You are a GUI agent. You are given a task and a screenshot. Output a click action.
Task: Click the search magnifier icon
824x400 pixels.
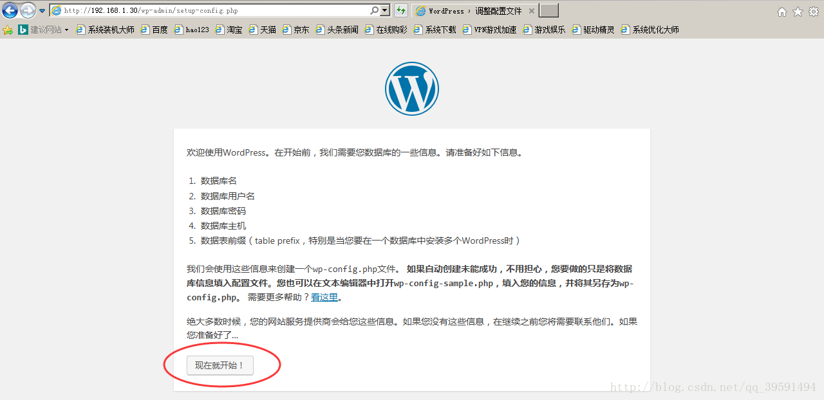pyautogui.click(x=374, y=10)
